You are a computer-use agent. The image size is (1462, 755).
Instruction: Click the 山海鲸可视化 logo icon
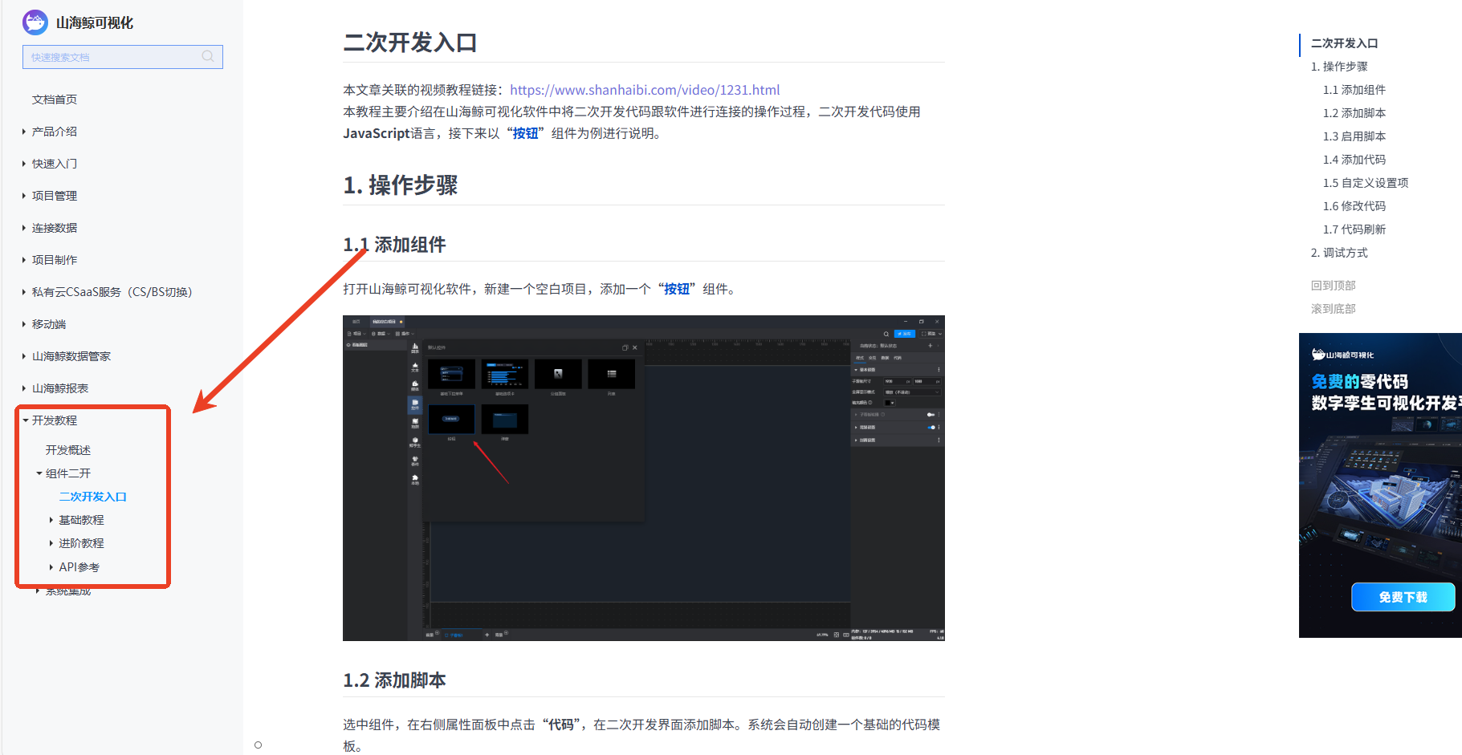(x=35, y=22)
